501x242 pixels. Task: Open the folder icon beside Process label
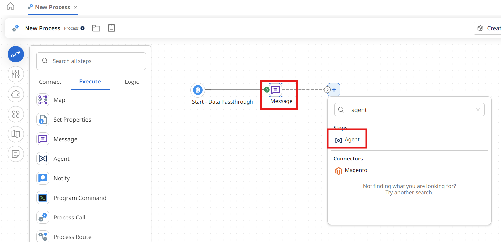[x=96, y=28]
